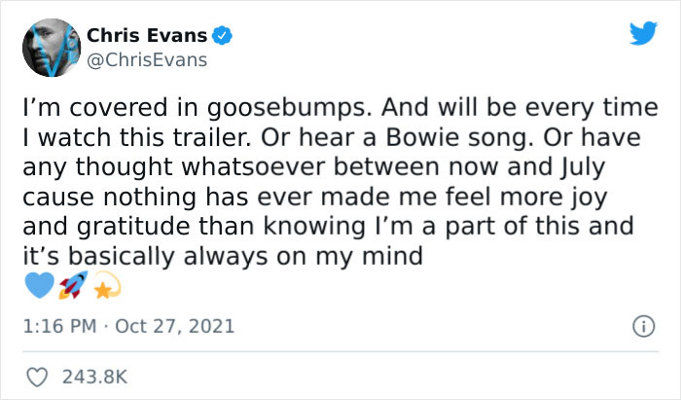Viewport: 681px width, 400px height.
Task: Click the shooting star emoji
Action: [103, 285]
